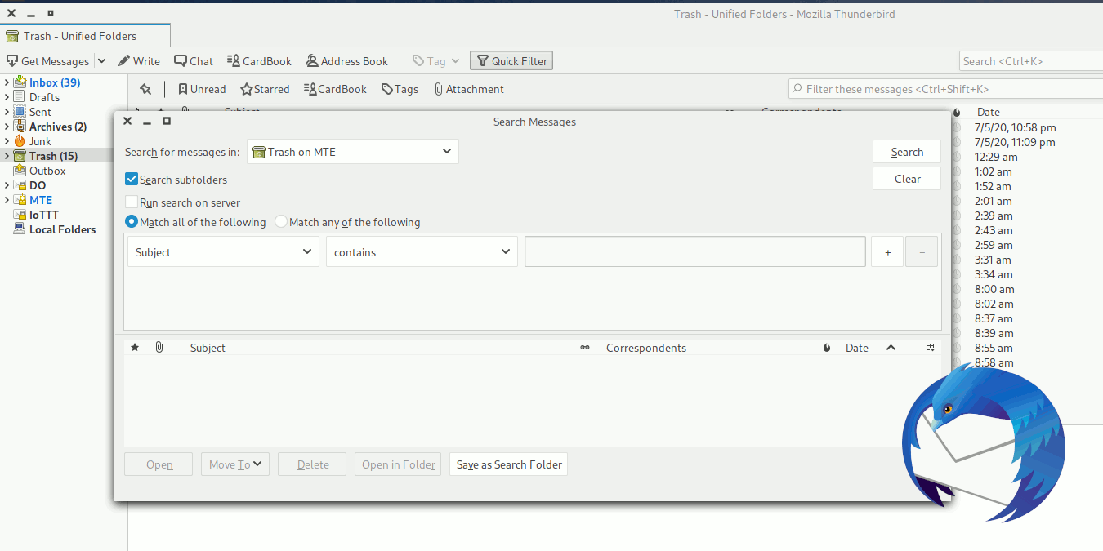Open the Subject criteria dropdown
Image resolution: width=1103 pixels, height=551 pixels.
tap(222, 251)
